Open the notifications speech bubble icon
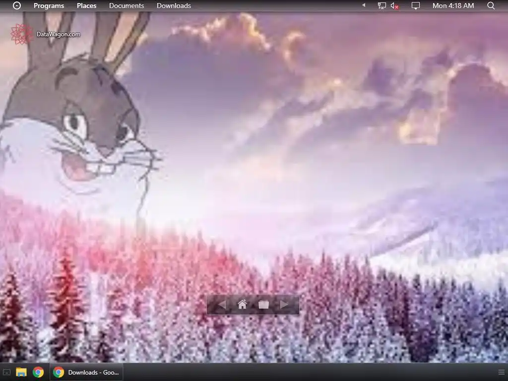This screenshot has width=508, height=381. pos(415,5)
